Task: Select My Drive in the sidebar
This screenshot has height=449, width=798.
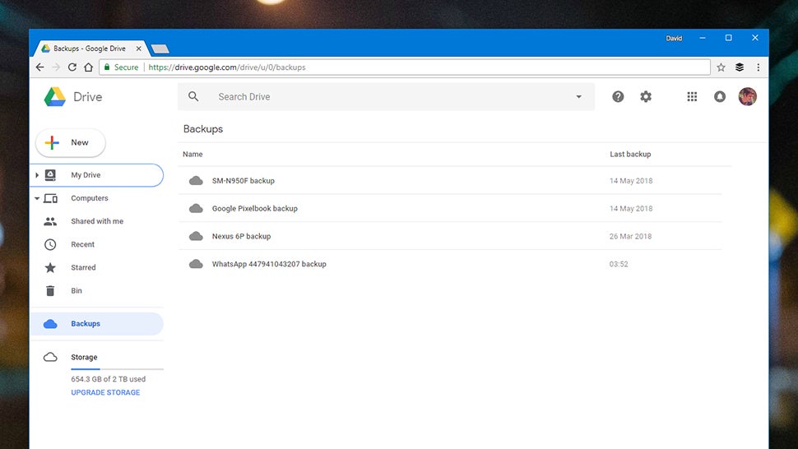Action: pyautogui.click(x=97, y=175)
